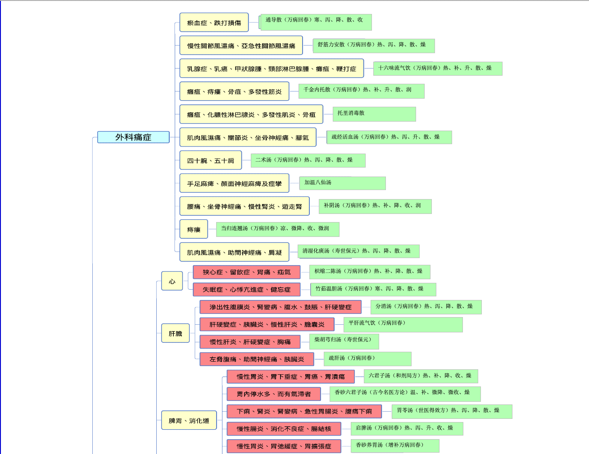The image size is (589, 454).
Task: Click the 脾胃、消化道 category node
Action: 189,420
